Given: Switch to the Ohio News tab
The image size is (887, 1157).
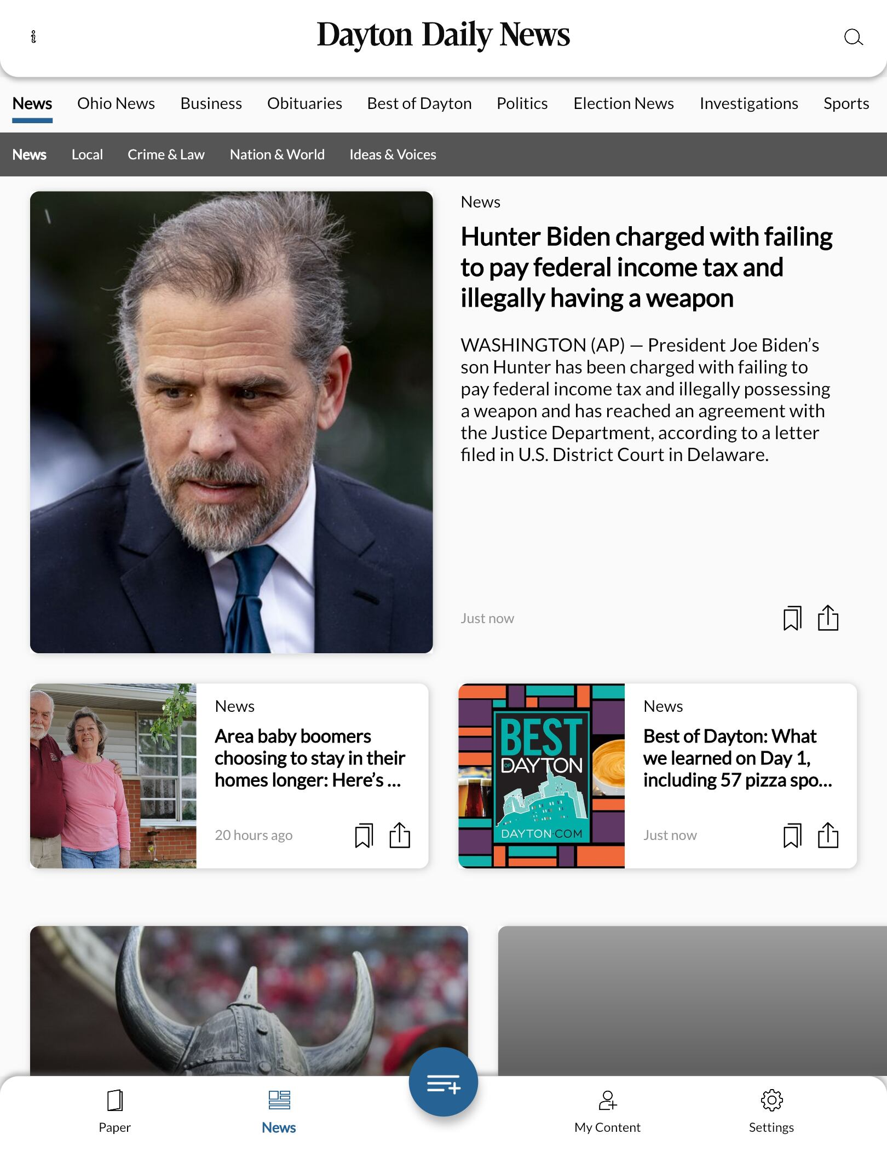Looking at the screenshot, I should [x=116, y=103].
